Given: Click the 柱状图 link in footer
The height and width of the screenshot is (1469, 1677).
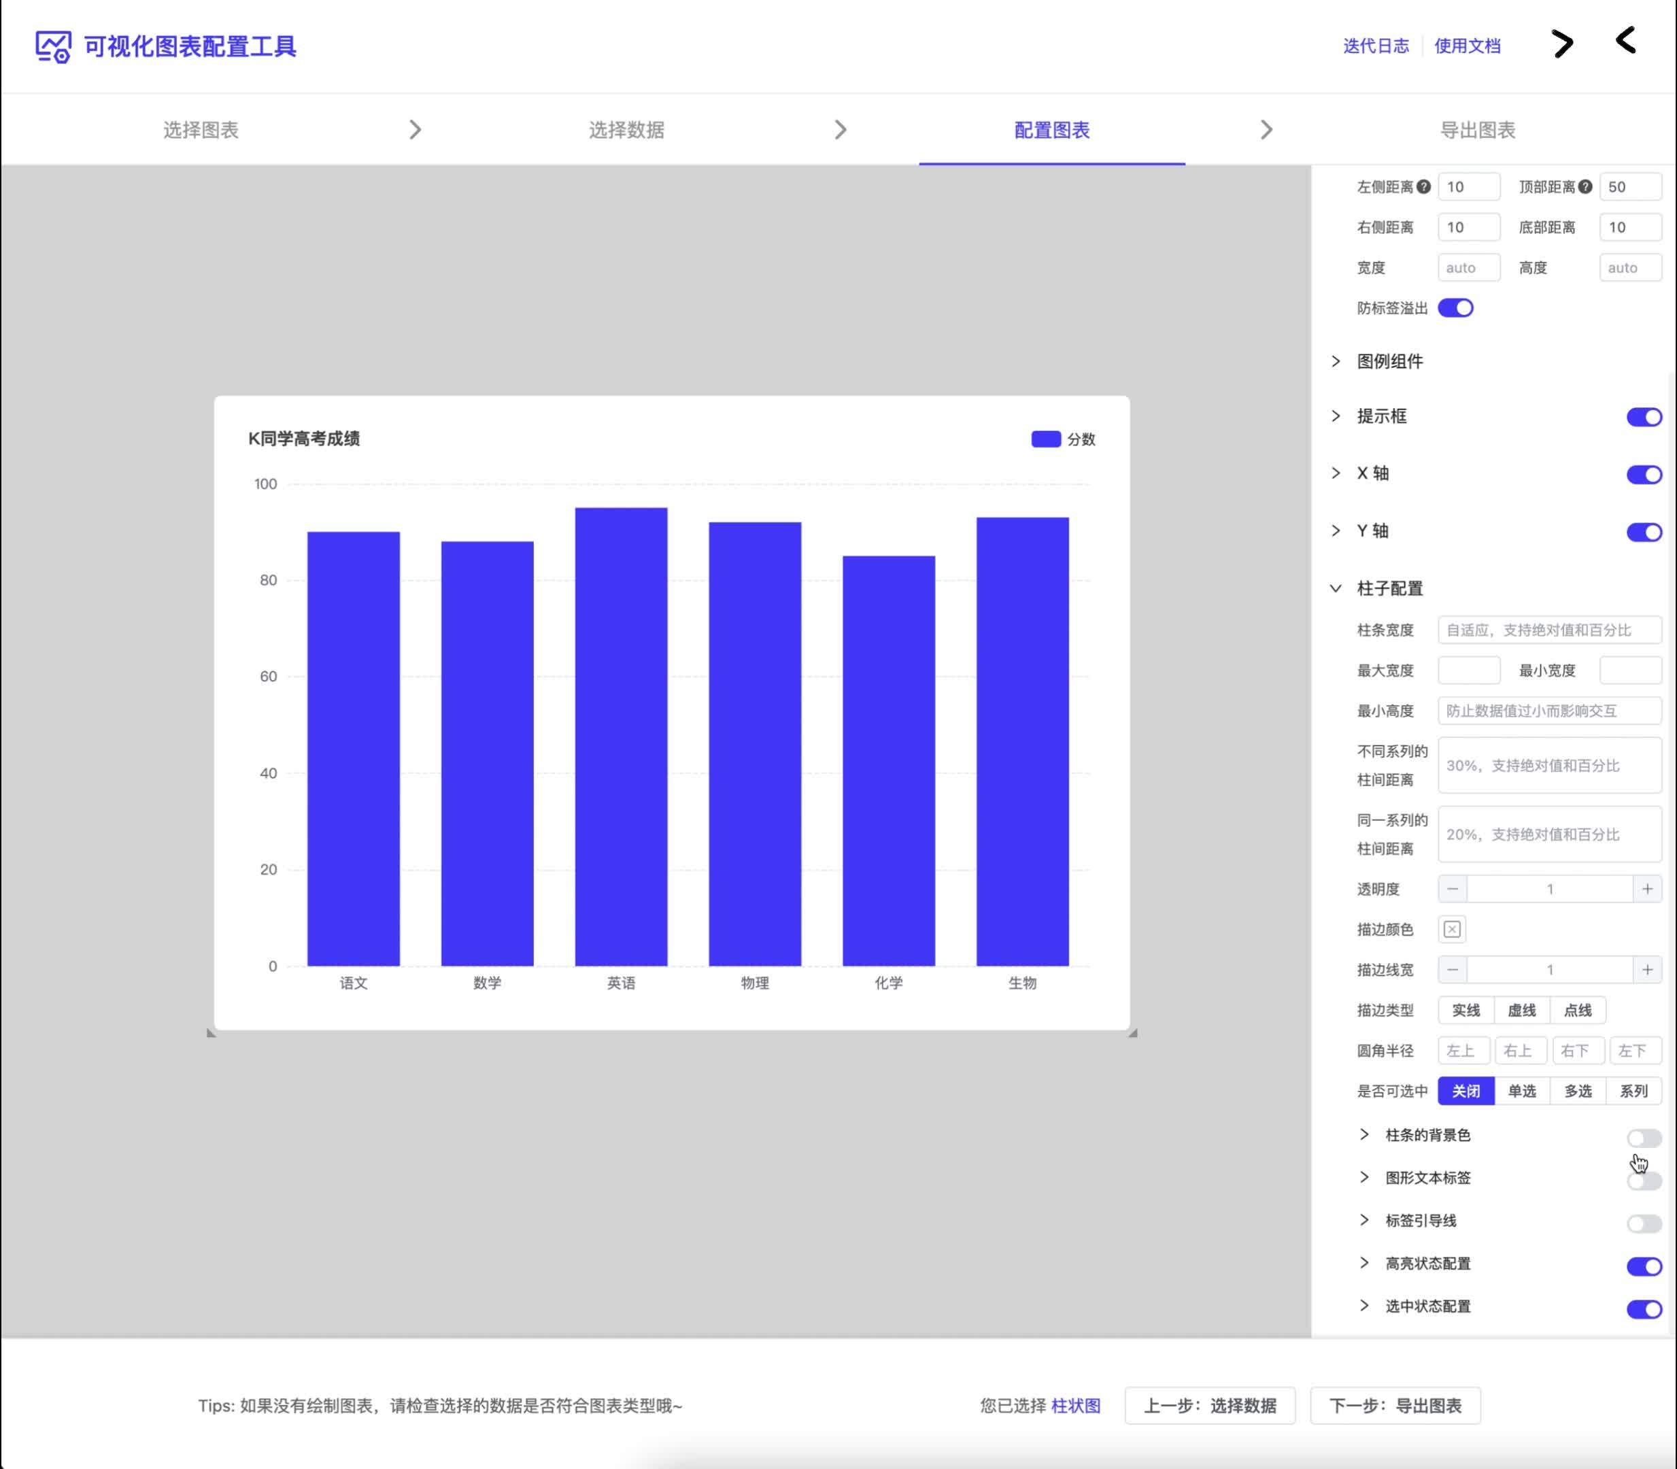Looking at the screenshot, I should (x=1075, y=1406).
